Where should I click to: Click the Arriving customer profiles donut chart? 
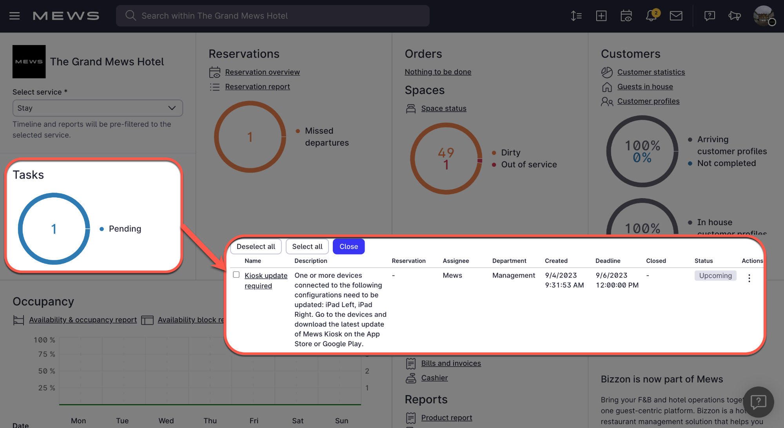click(642, 151)
